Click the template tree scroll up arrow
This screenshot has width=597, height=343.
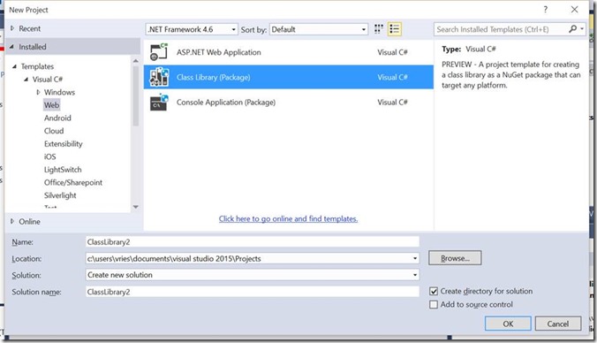[135, 61]
